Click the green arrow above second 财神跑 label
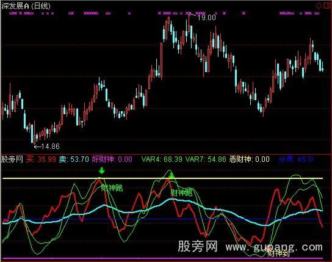The width and height of the screenshot is (332, 262). tap(171, 175)
